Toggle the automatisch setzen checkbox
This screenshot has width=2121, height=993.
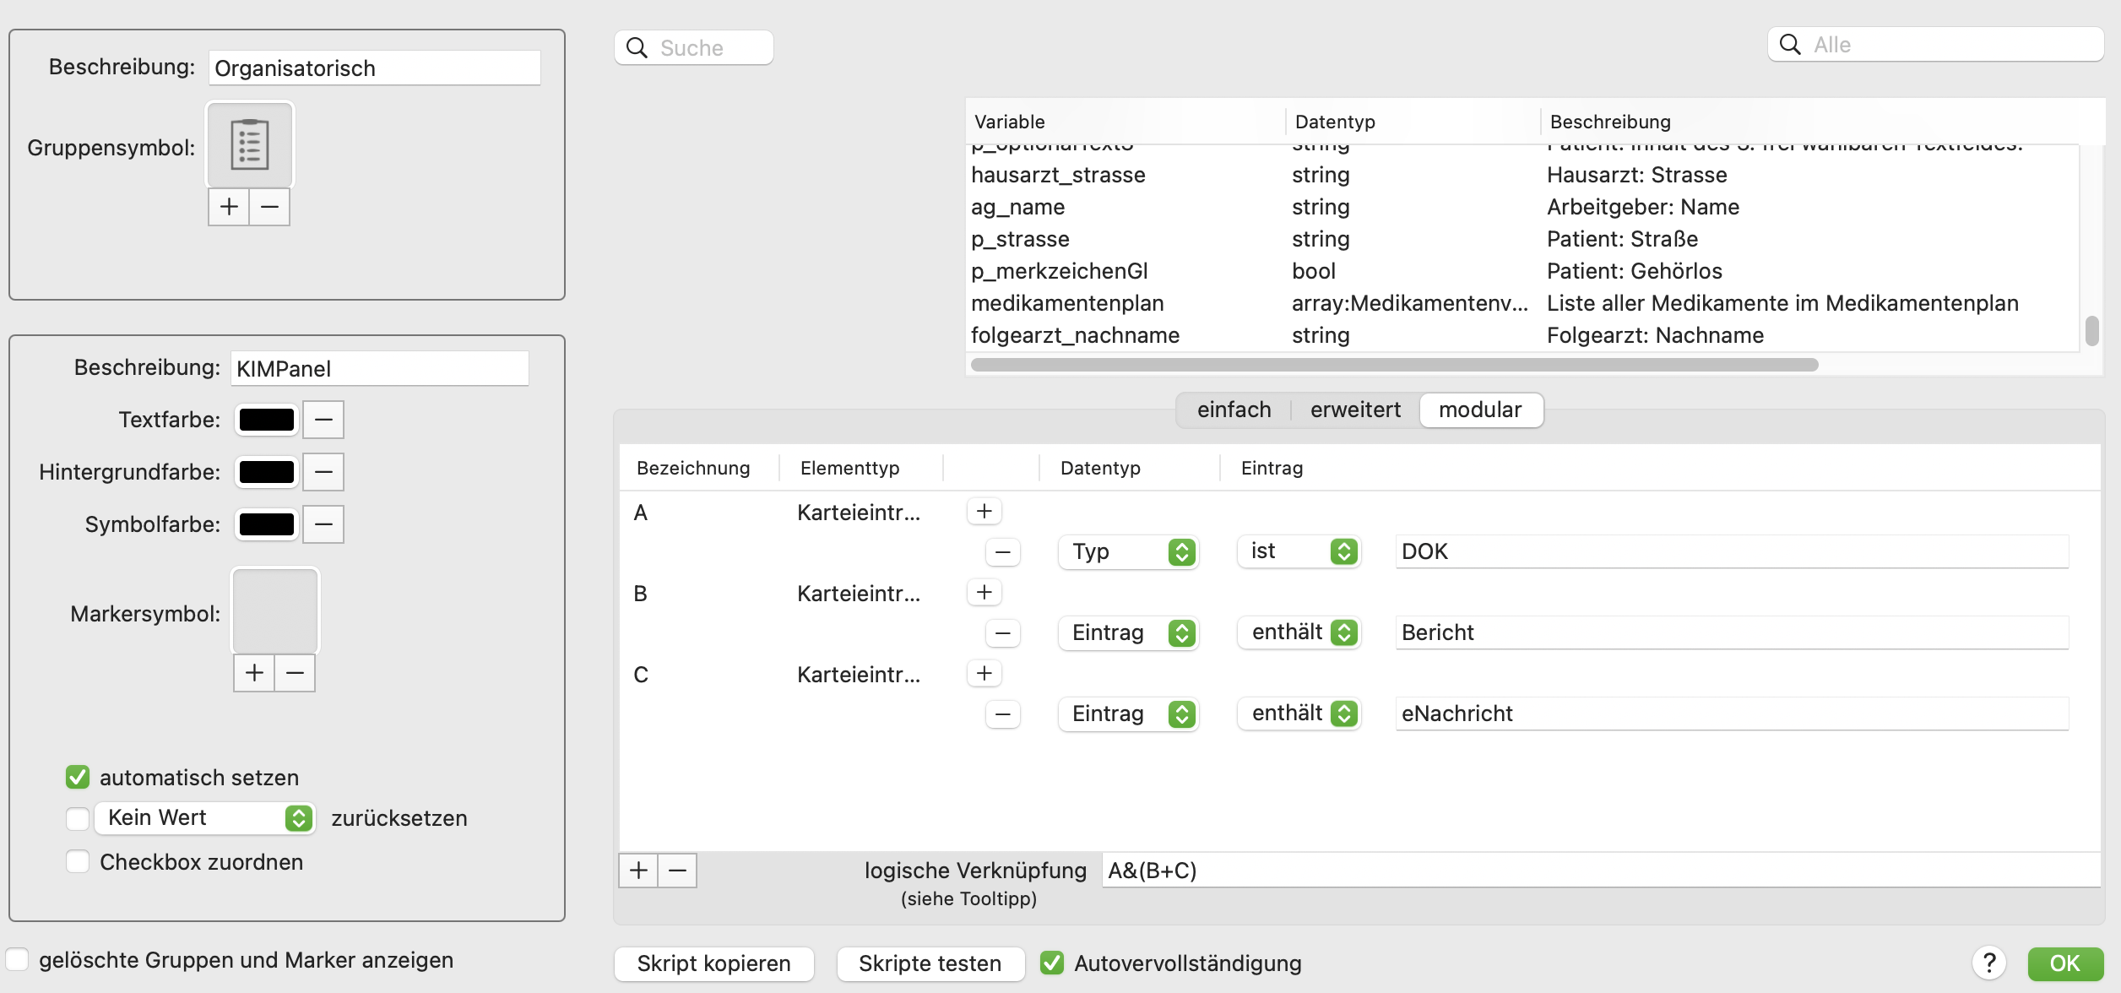pos(78,777)
